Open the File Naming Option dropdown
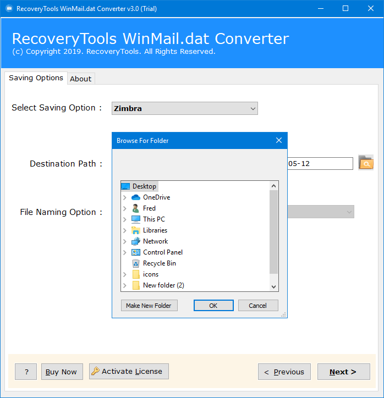 tap(321, 212)
